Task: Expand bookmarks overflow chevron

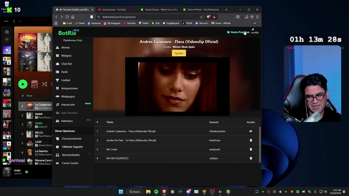Action: (x=255, y=23)
